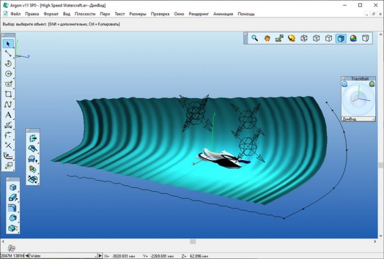
Task: Click the Помощь menu item
Action: [x=246, y=13]
